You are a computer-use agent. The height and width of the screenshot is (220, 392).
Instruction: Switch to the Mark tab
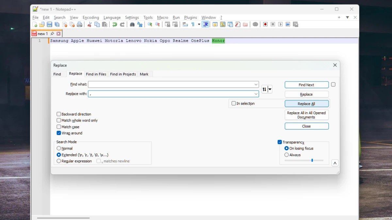pos(144,74)
